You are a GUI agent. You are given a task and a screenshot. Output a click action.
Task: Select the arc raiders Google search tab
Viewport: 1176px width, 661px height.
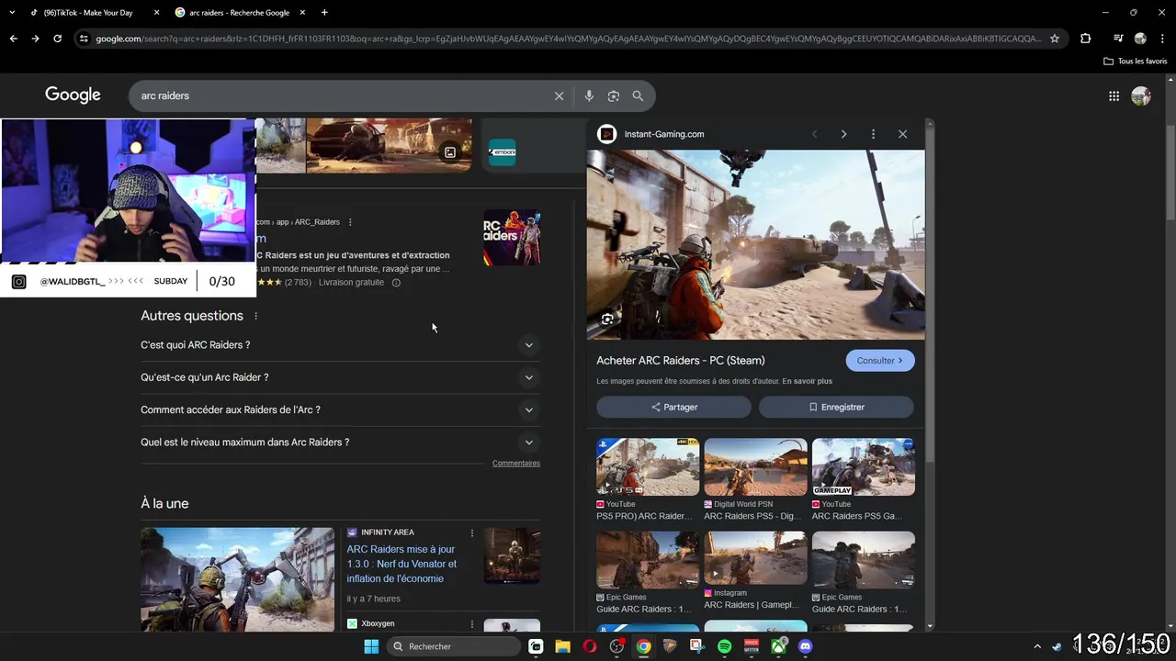point(239,13)
